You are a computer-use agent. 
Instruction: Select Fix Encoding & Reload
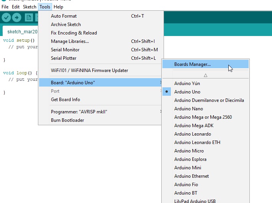point(100,33)
